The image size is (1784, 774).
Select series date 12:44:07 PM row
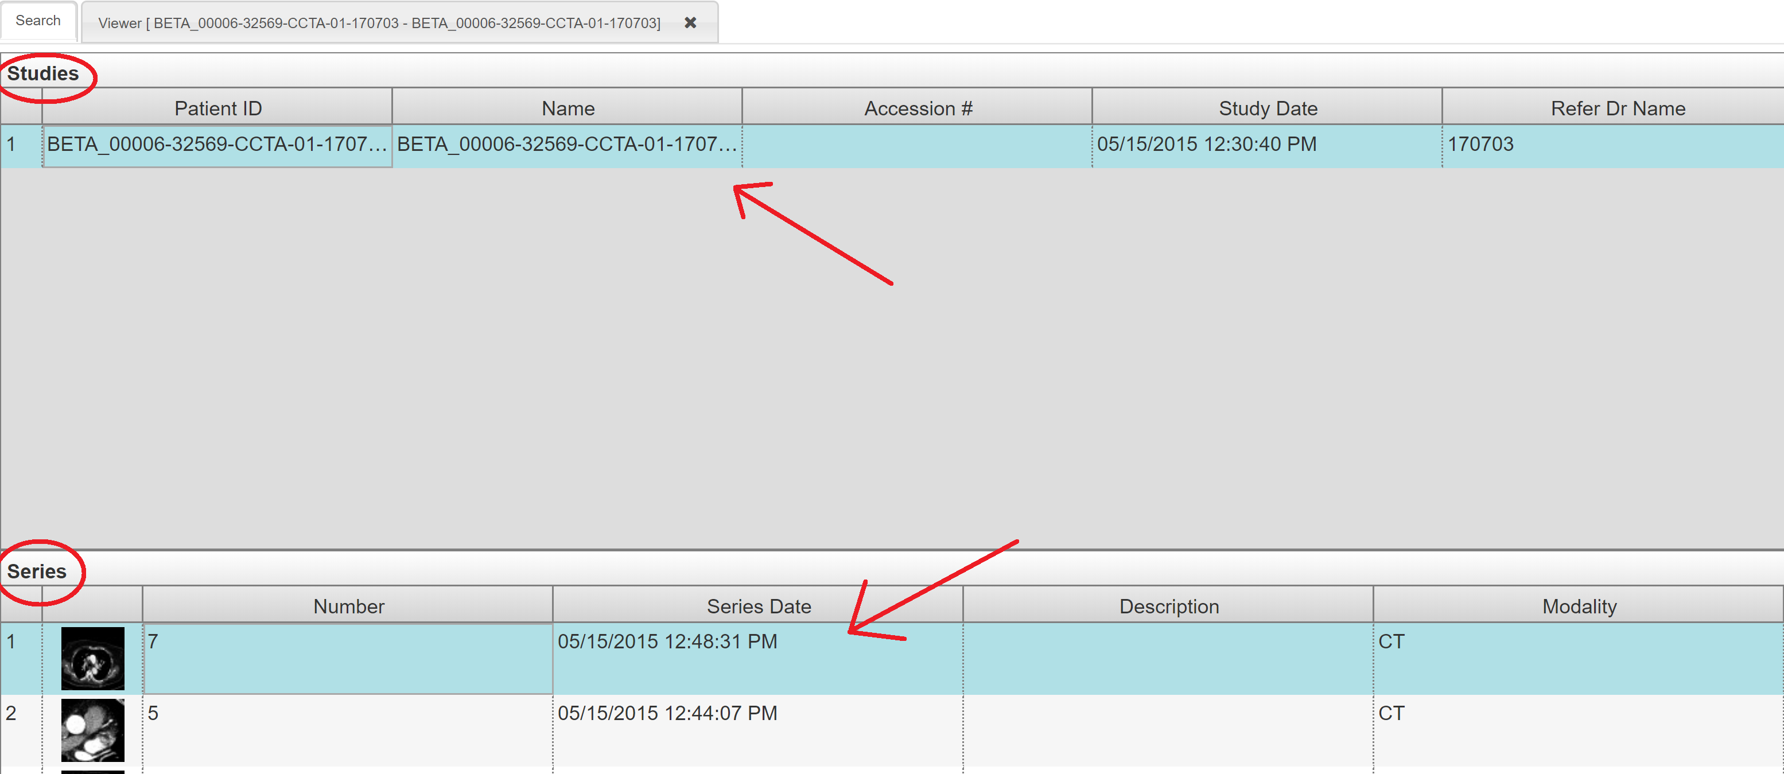point(667,713)
